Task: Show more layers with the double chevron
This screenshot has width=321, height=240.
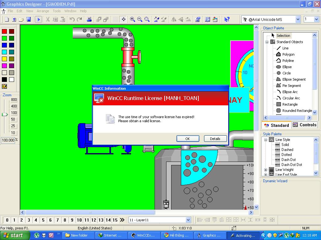Action: (x=122, y=220)
